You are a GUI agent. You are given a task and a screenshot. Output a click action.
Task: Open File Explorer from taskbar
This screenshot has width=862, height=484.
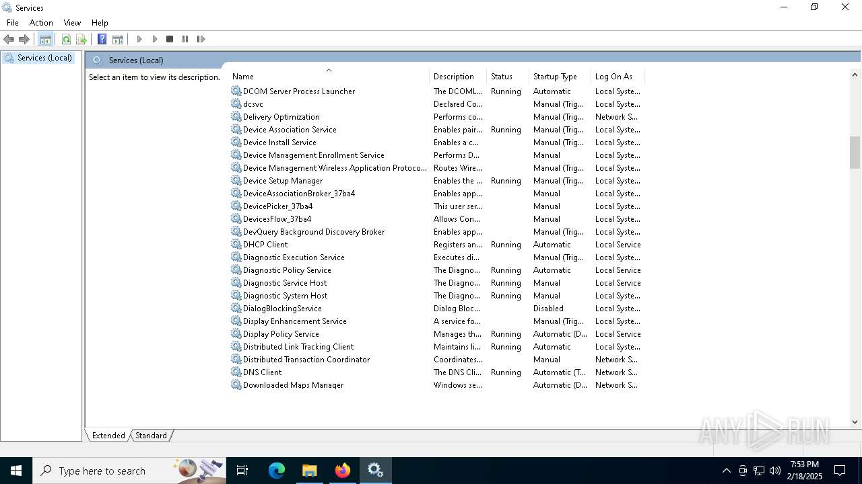pyautogui.click(x=309, y=471)
